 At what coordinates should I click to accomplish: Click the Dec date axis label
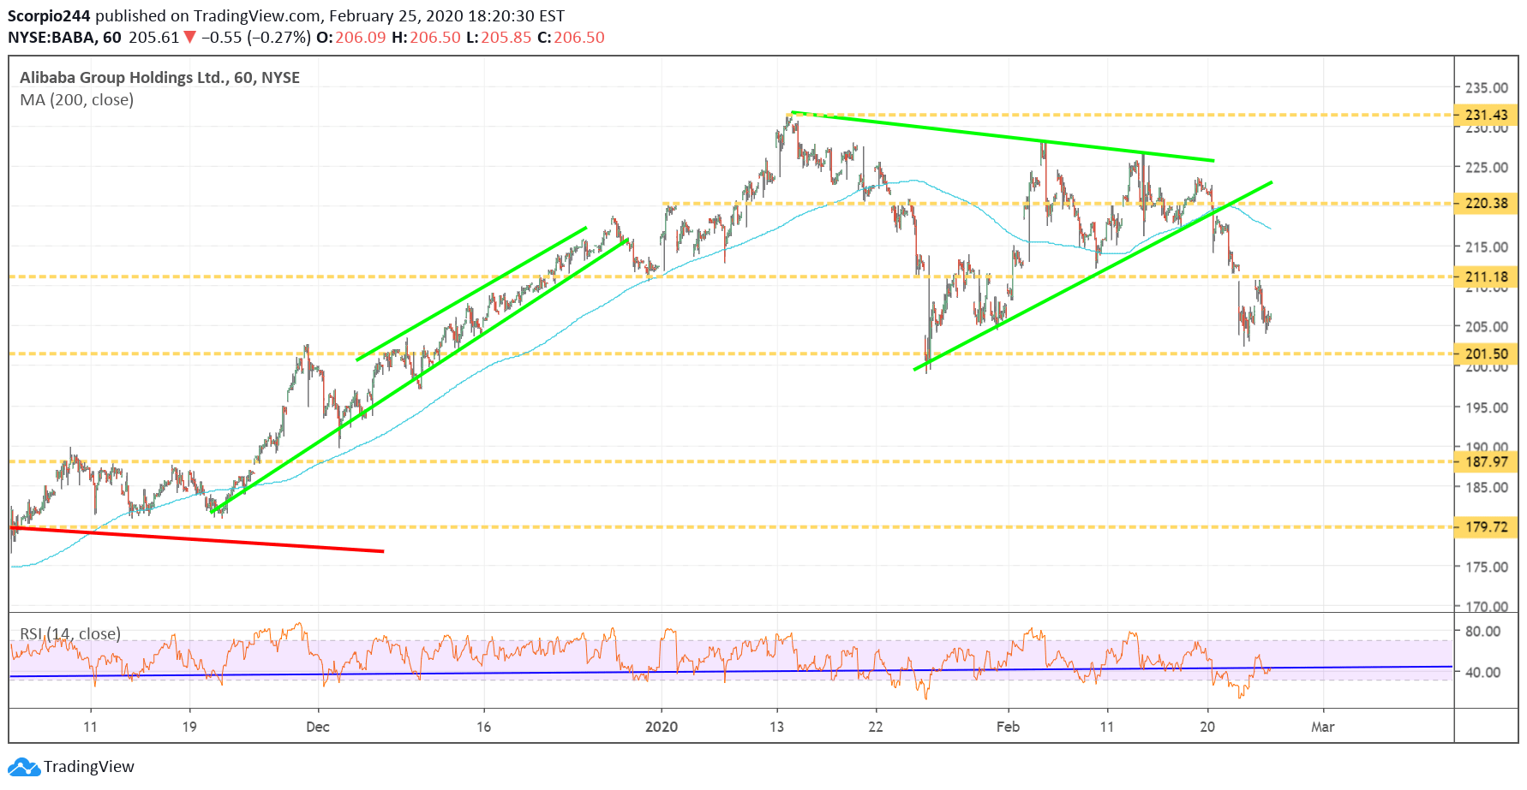318,727
